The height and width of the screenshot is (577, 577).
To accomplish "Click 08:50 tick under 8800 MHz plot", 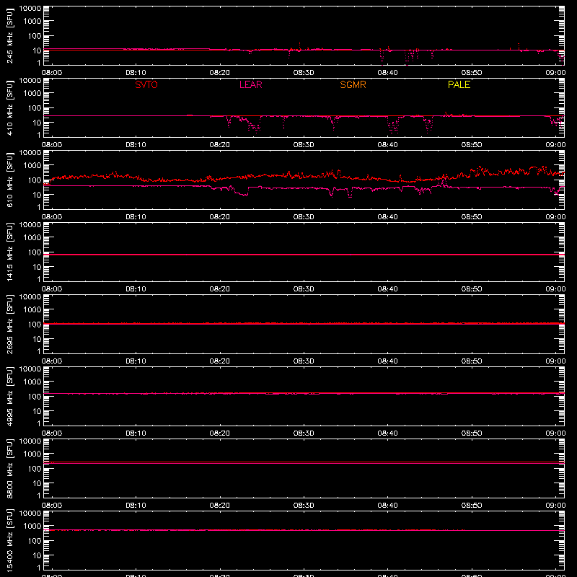I will pyautogui.click(x=472, y=506).
